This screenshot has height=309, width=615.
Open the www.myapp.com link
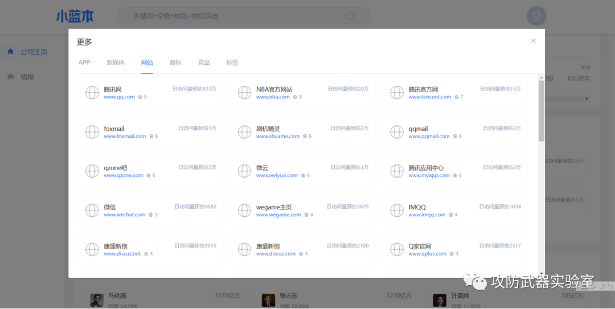click(x=429, y=175)
